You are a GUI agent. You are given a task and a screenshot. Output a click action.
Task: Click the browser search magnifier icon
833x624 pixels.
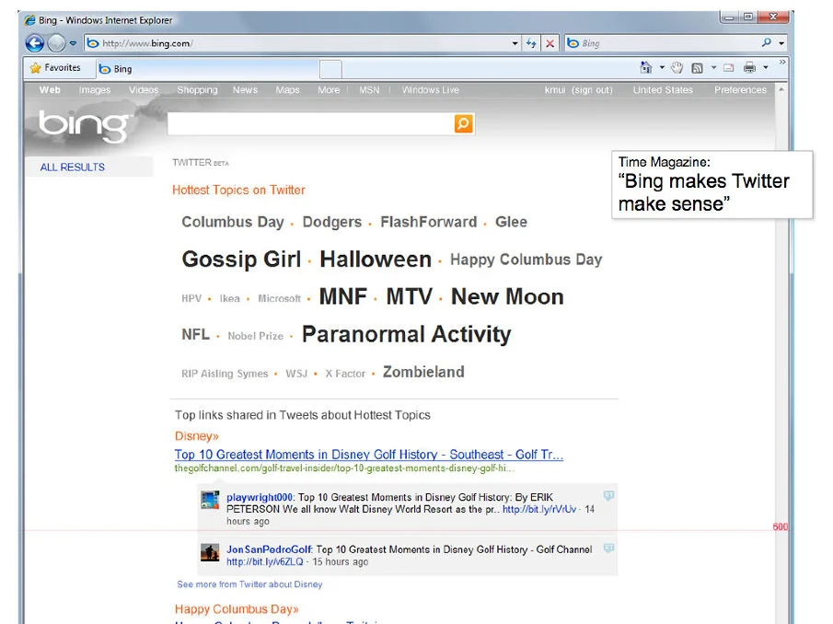pyautogui.click(x=766, y=43)
